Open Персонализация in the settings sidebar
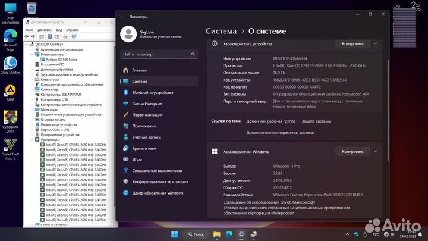This screenshot has width=428, height=241. click(x=147, y=115)
